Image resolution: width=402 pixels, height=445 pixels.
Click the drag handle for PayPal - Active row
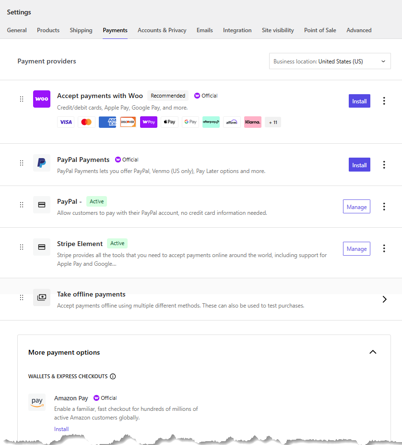(x=22, y=205)
